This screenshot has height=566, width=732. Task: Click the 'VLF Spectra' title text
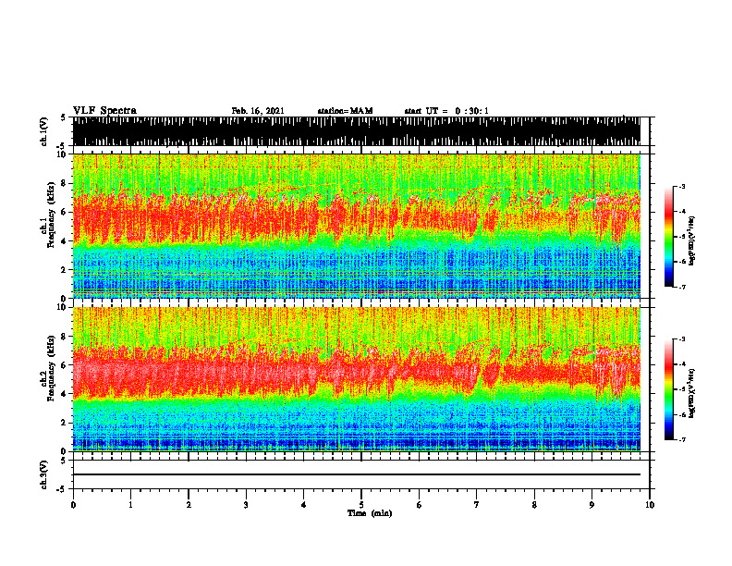pos(104,111)
